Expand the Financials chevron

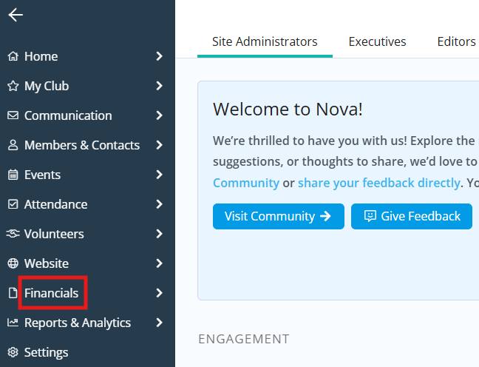(159, 293)
